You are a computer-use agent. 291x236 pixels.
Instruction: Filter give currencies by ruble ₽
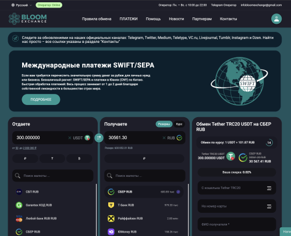coord(25,158)
